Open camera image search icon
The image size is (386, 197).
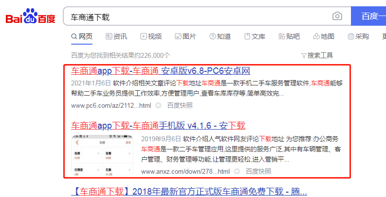(337, 16)
